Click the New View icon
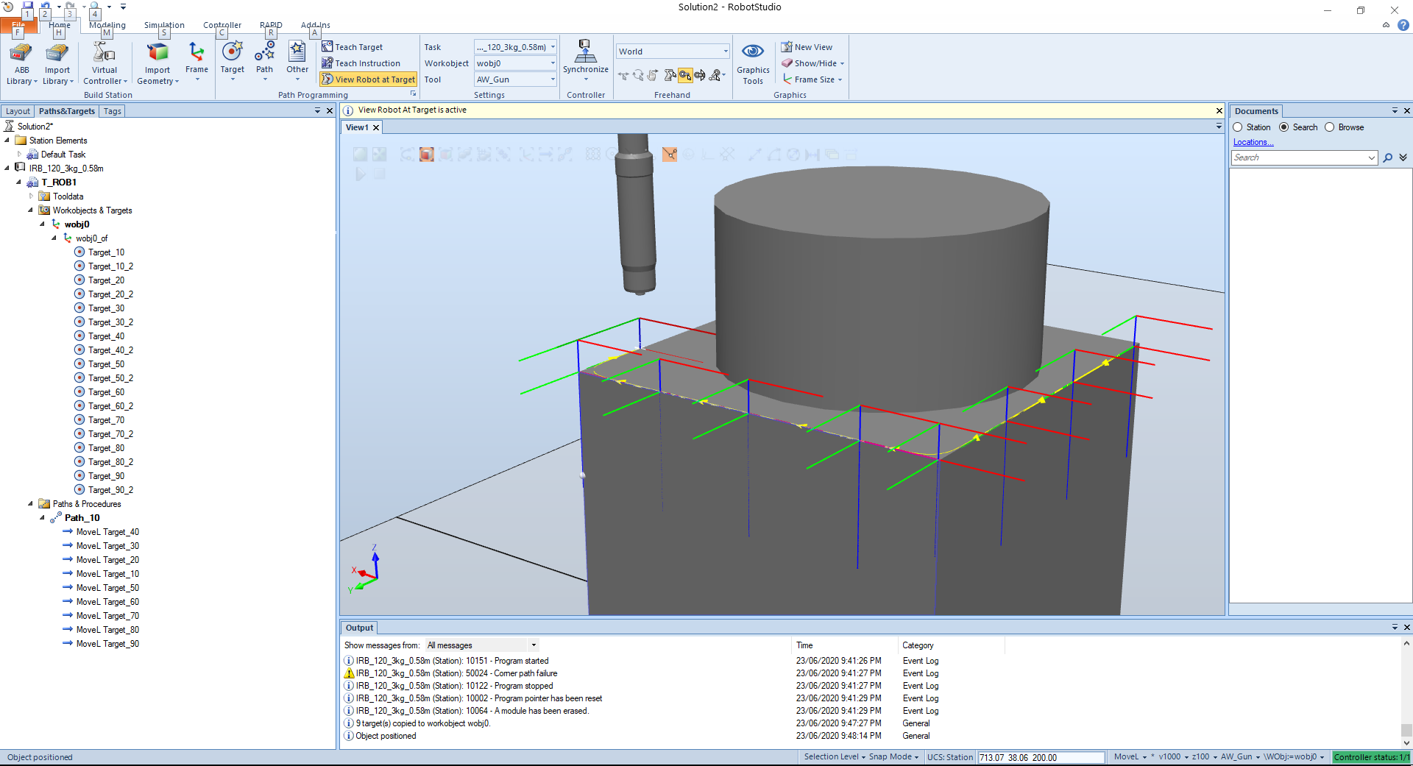Screen dimensions: 1413x766 pyautogui.click(x=787, y=47)
